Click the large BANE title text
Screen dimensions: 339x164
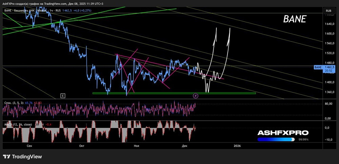[294, 20]
